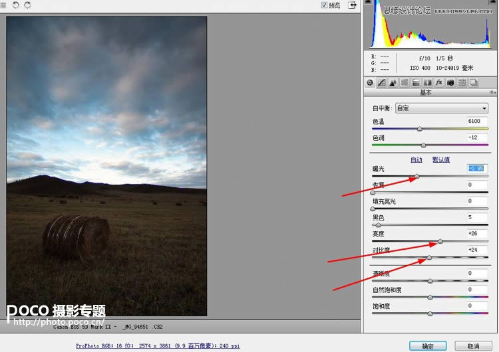Open the Lens Corrections panel tab
Image resolution: width=499 pixels, height=352 pixels.
tap(427, 83)
